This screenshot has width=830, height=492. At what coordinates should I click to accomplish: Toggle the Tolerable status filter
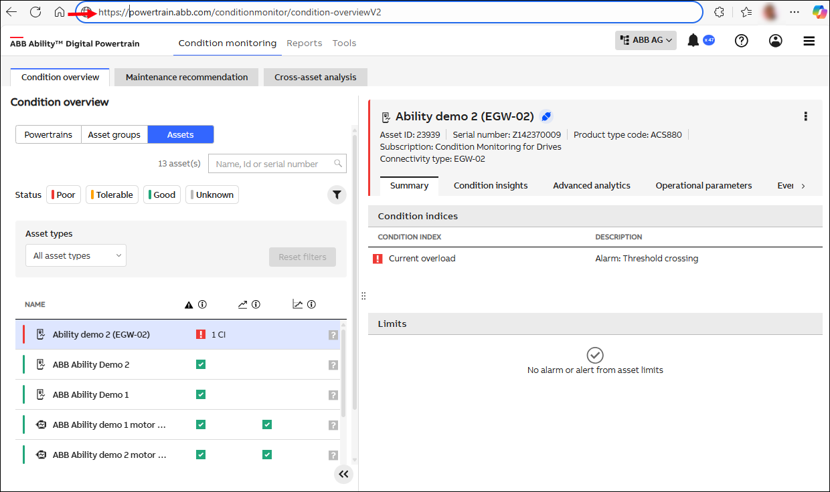click(x=112, y=195)
